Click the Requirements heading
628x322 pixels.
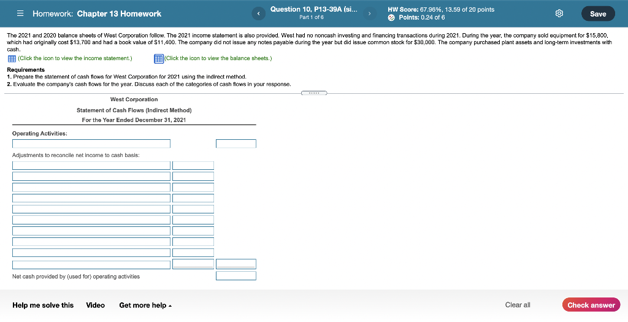coord(26,70)
